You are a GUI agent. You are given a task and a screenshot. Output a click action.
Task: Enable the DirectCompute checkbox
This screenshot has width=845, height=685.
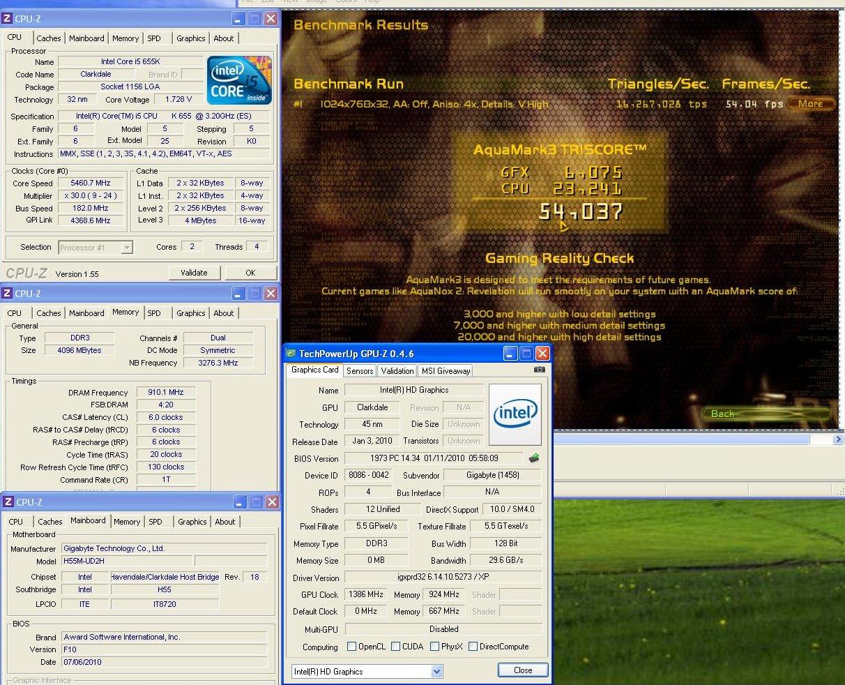[x=473, y=647]
